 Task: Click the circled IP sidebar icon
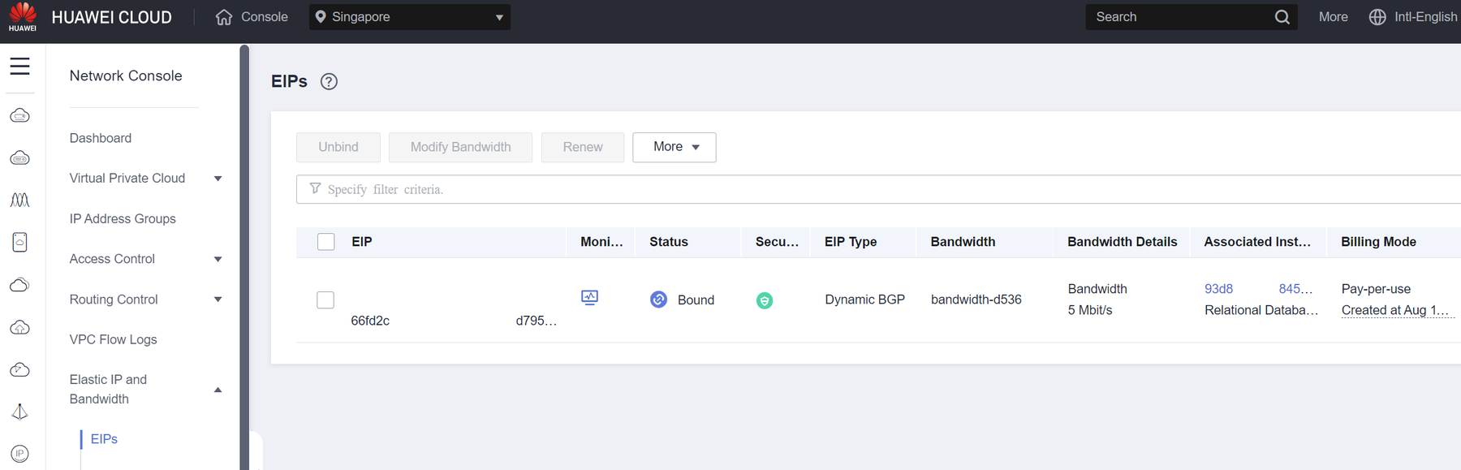pyautogui.click(x=20, y=454)
